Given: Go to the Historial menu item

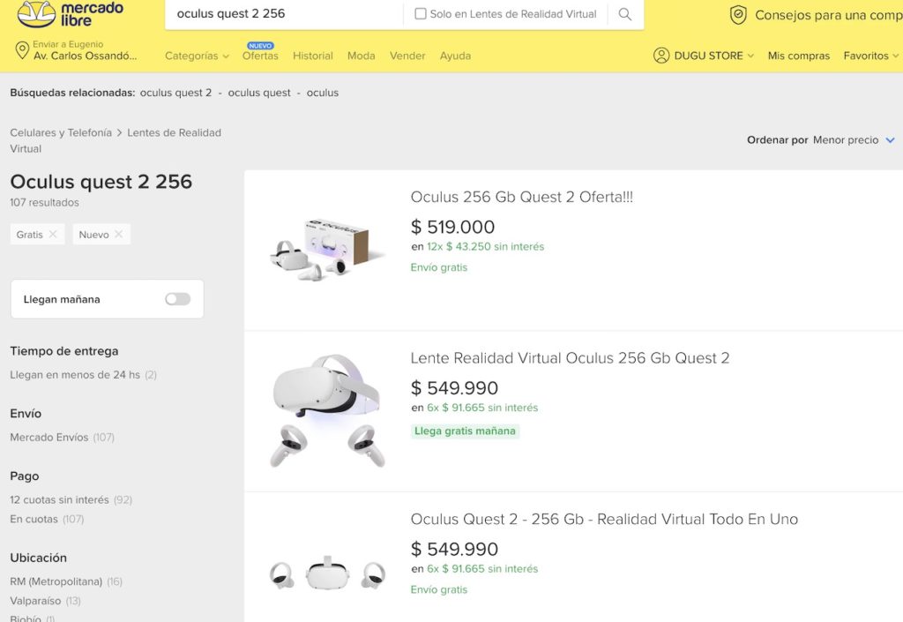Looking at the screenshot, I should tap(313, 56).
